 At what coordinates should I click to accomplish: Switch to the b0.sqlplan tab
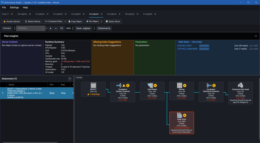22,14
